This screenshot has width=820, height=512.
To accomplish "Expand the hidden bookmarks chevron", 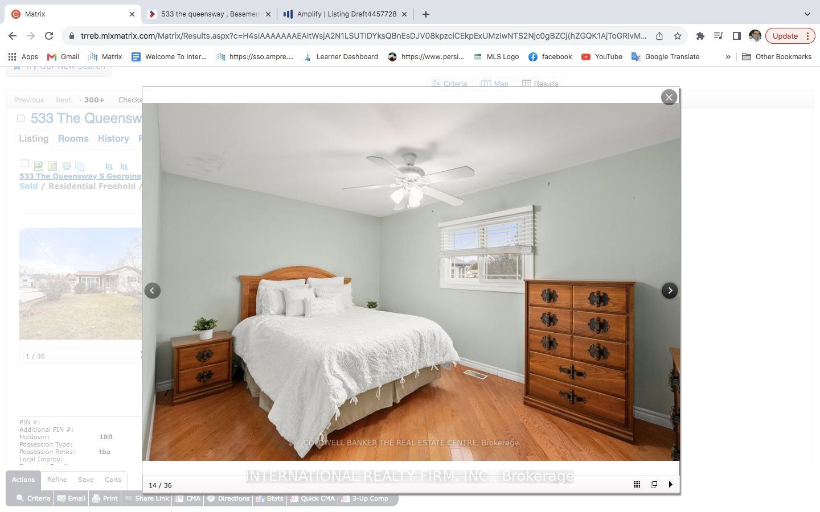I will pyautogui.click(x=728, y=57).
